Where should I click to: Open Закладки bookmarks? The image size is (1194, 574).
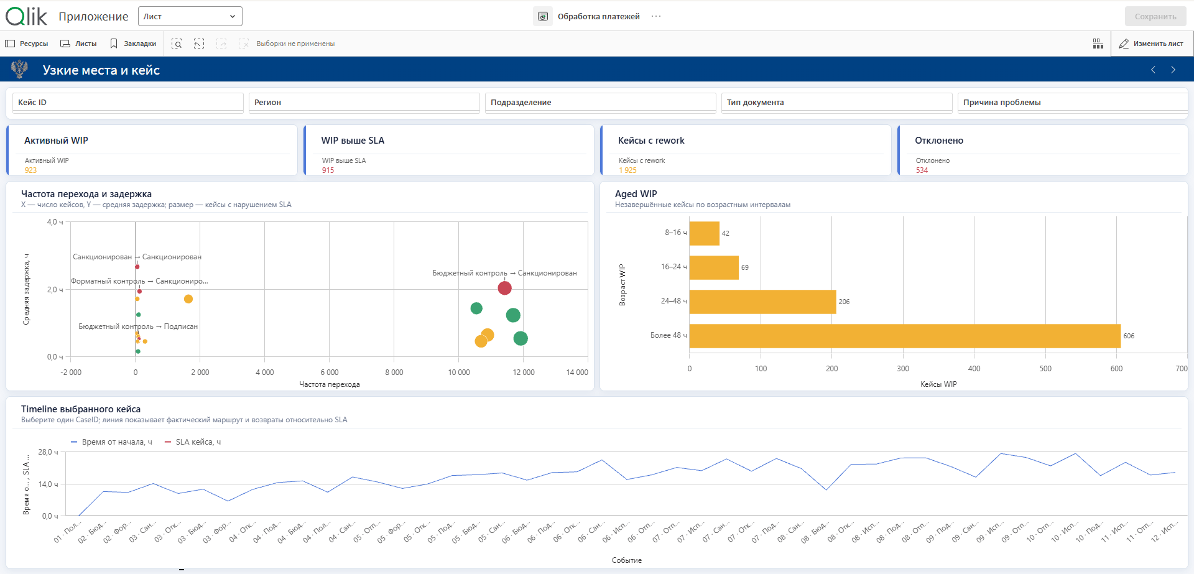[133, 44]
